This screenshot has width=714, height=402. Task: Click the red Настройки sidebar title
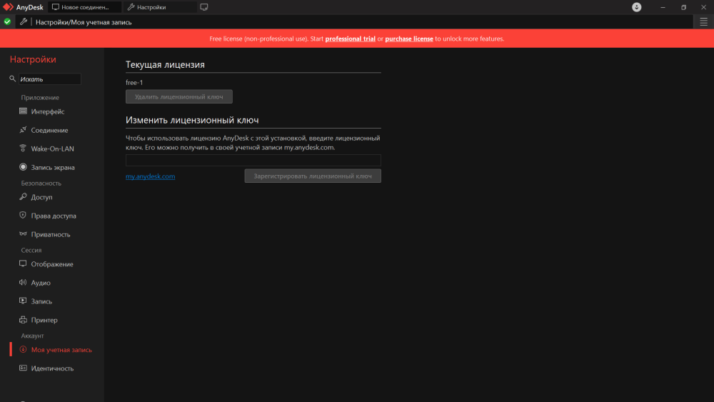33,59
